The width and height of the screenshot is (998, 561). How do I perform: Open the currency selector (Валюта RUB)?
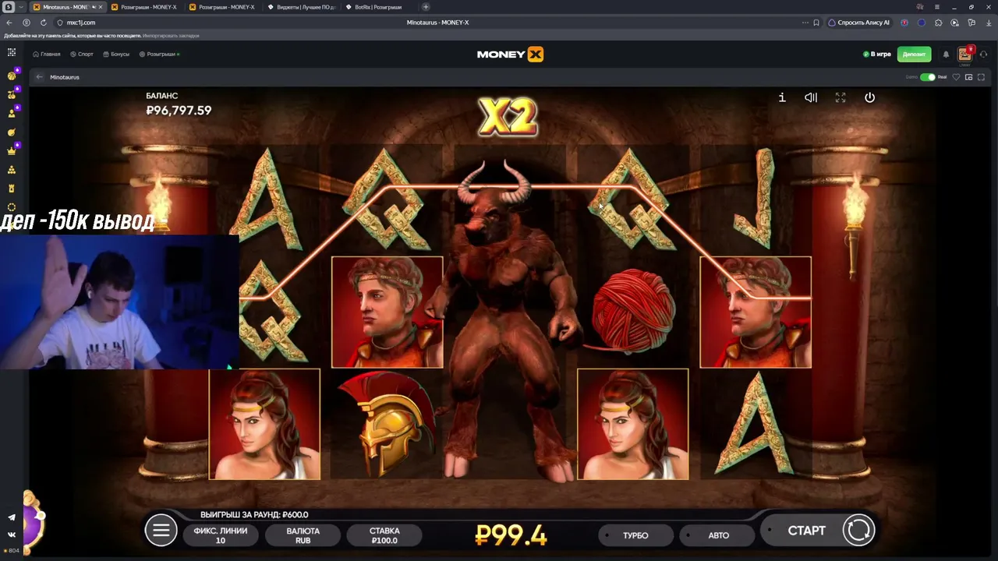[x=303, y=535]
